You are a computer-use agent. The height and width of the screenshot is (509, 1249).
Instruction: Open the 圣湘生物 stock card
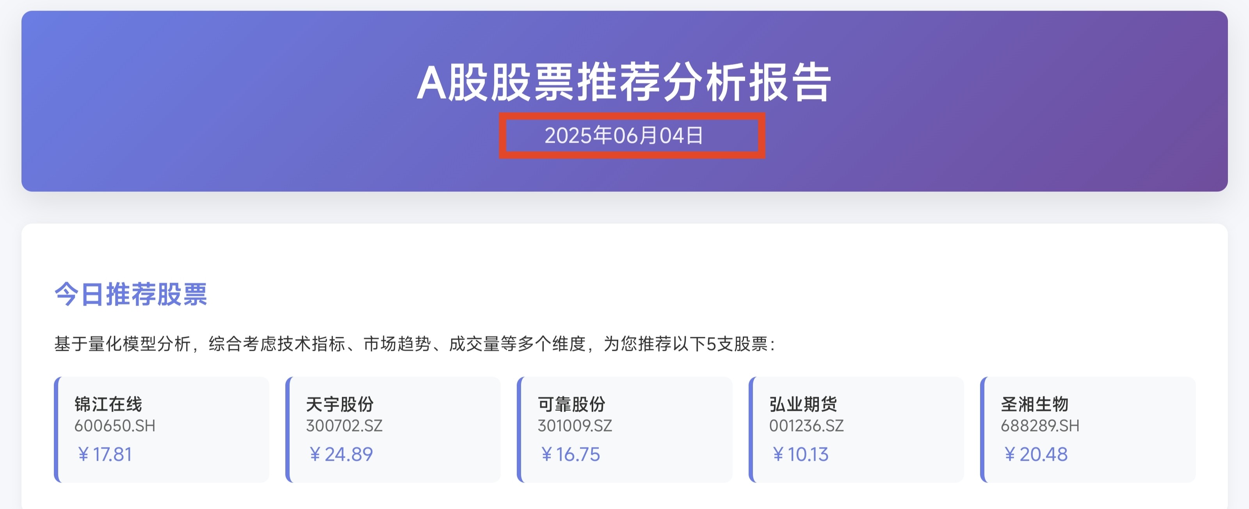tap(1088, 429)
